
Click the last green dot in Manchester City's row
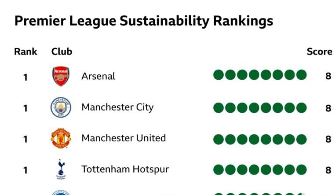pos(302,108)
